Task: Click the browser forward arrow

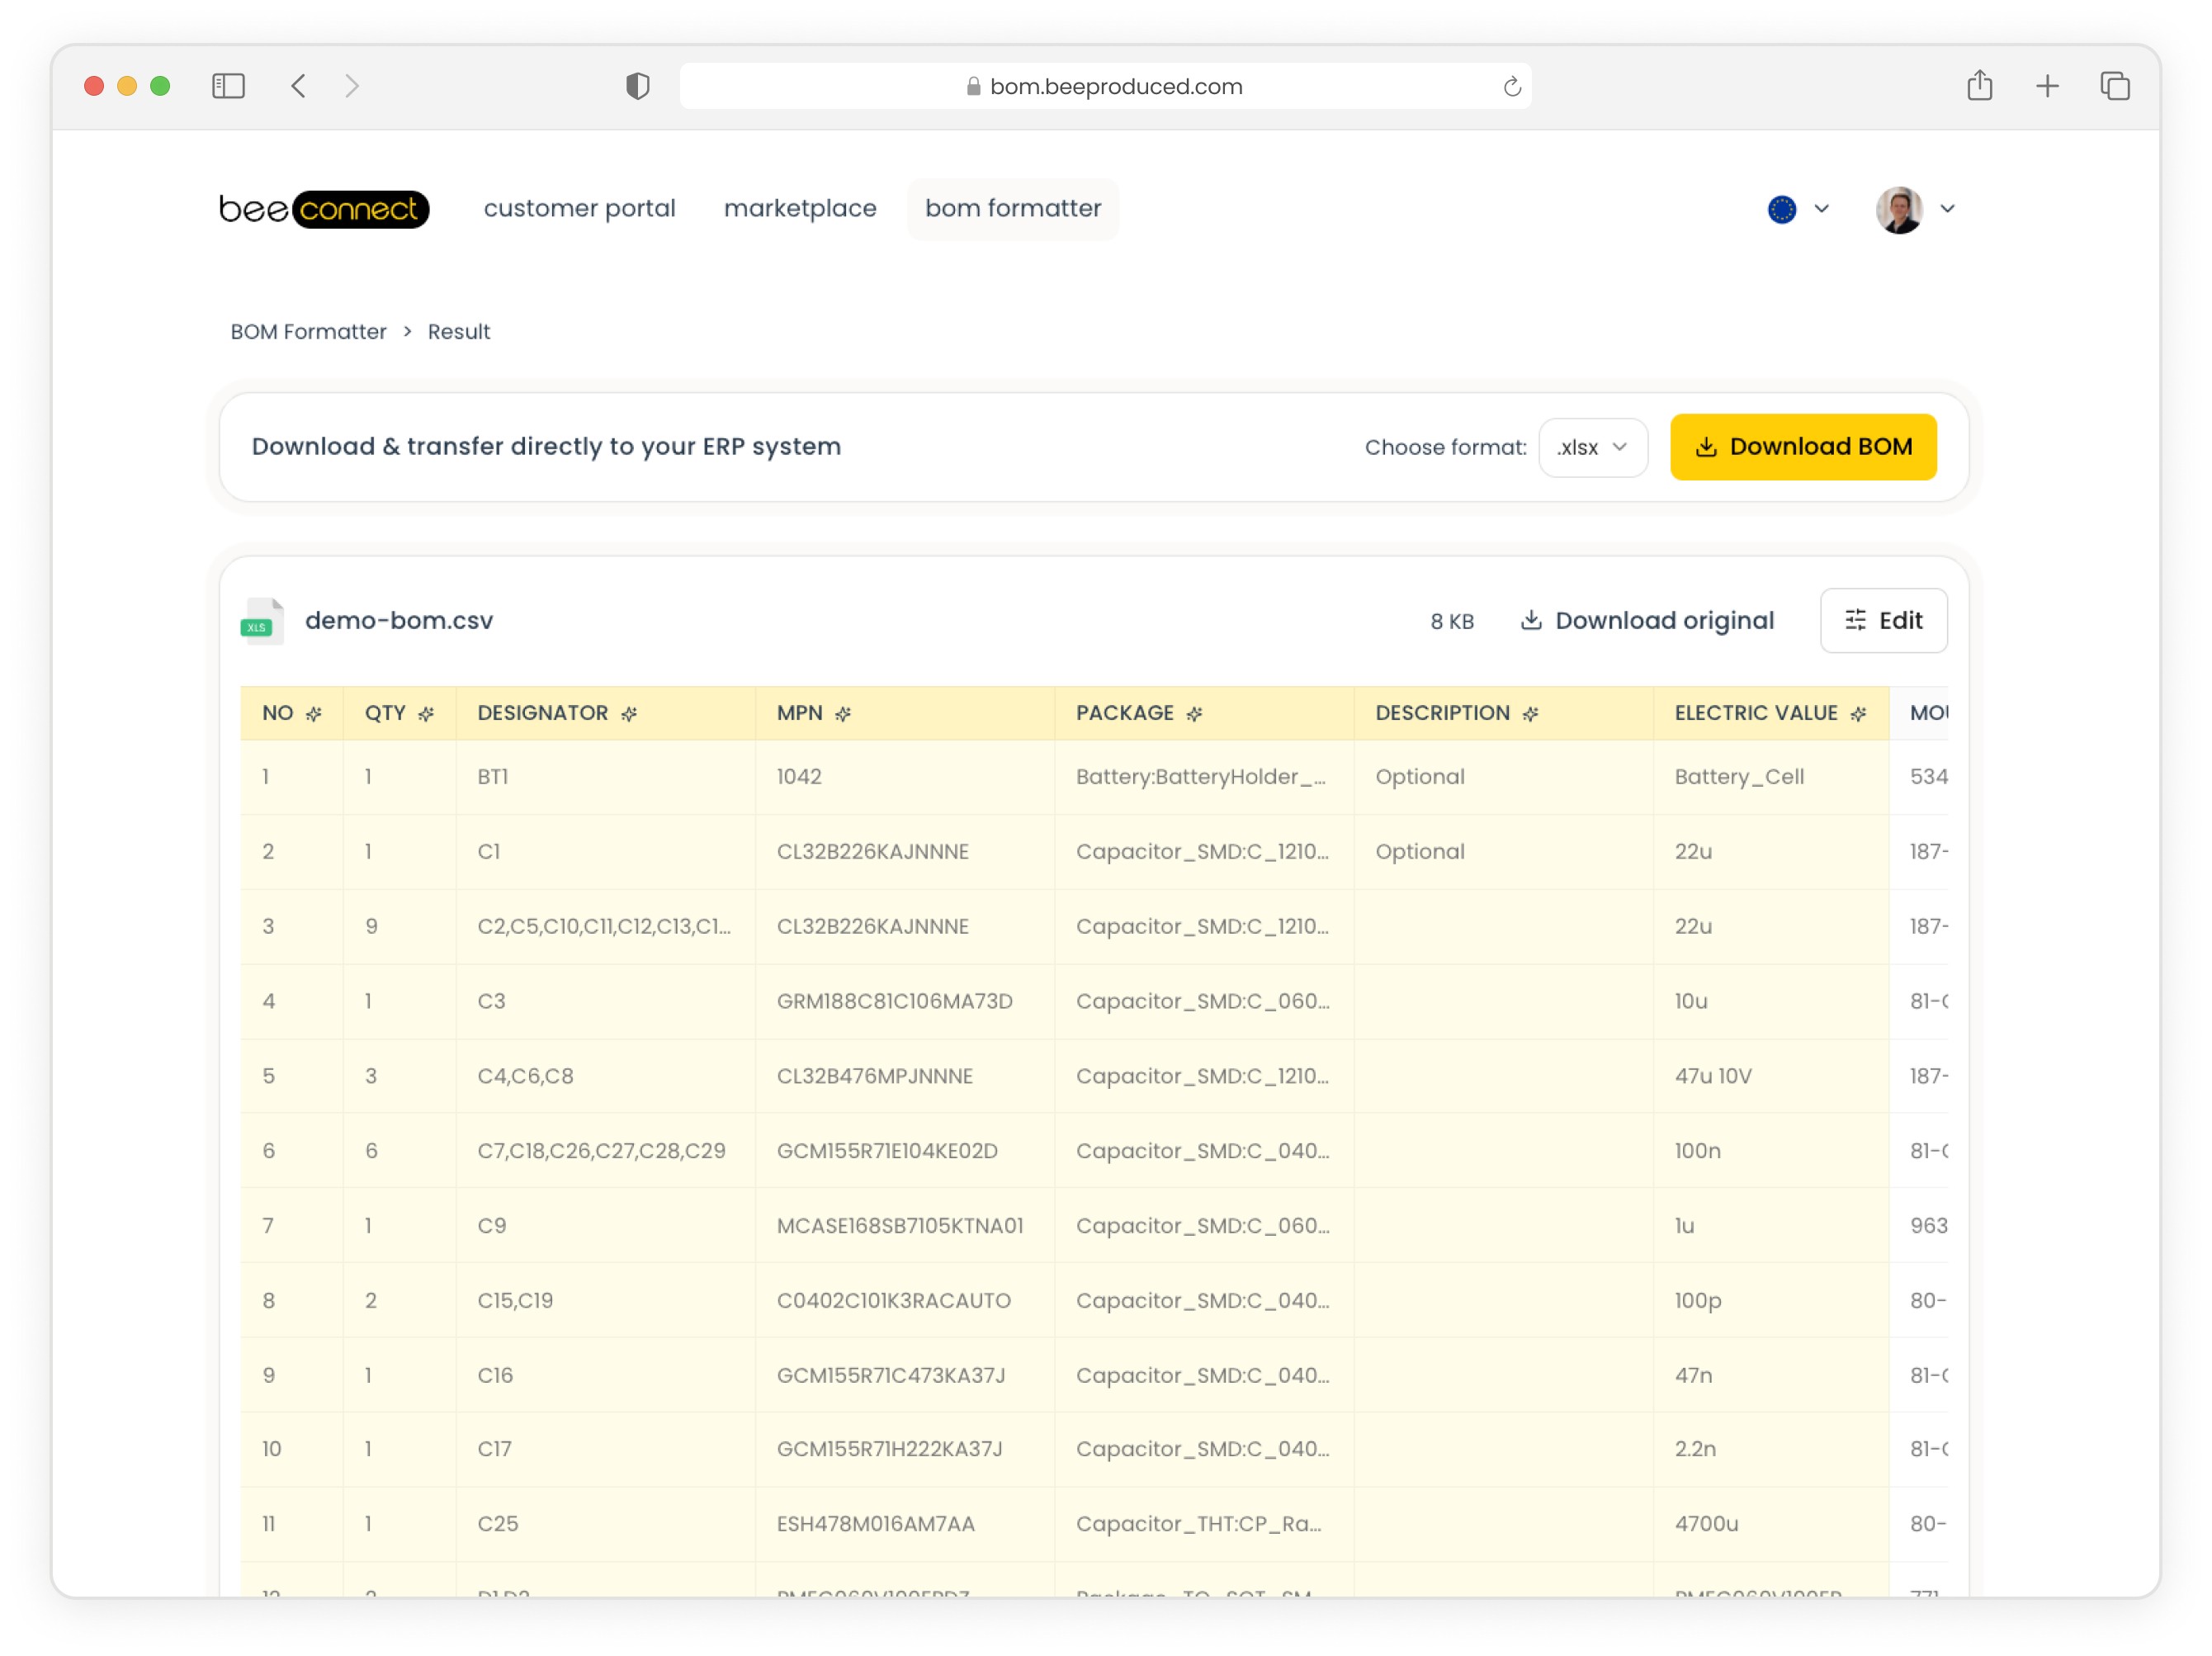Action: click(x=351, y=86)
